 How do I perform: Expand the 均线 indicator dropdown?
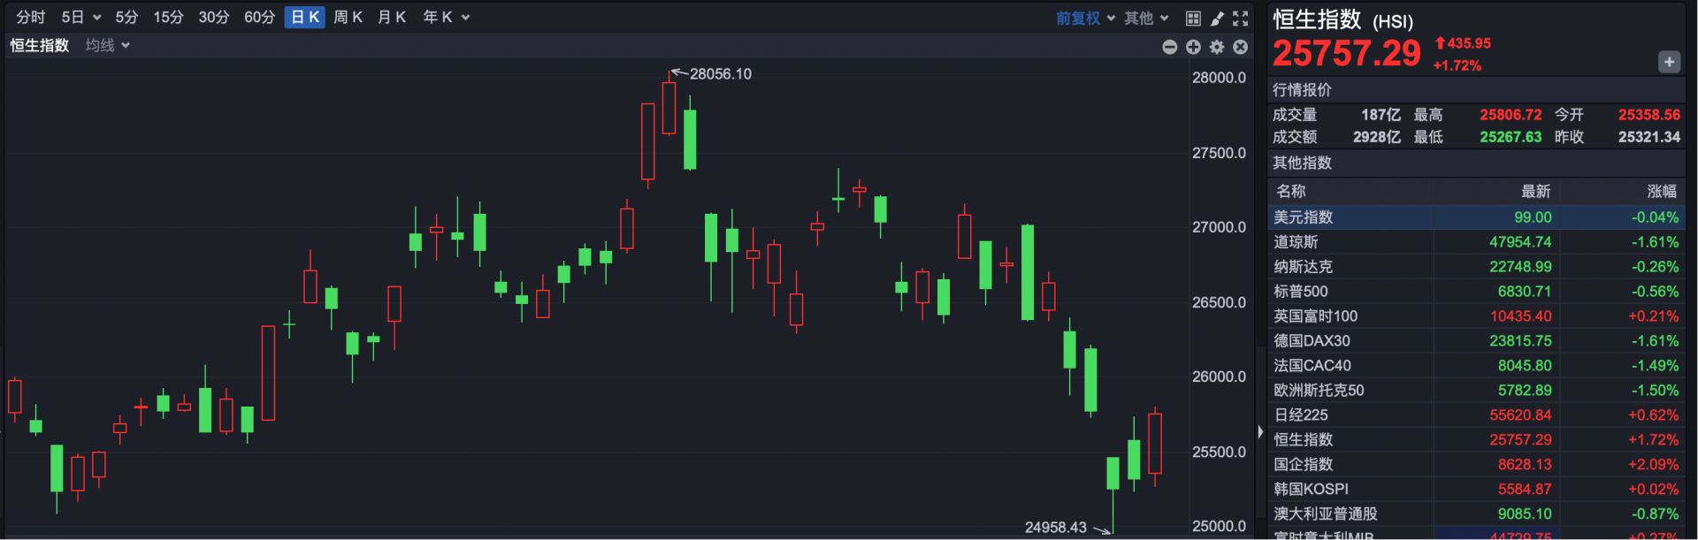pos(108,45)
